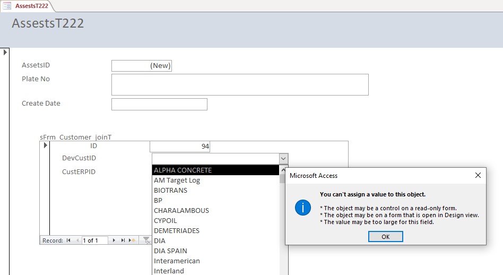Viewport: 503px width, 275px height.
Task: Click the No Filter icon in navigator
Action: click(x=146, y=240)
